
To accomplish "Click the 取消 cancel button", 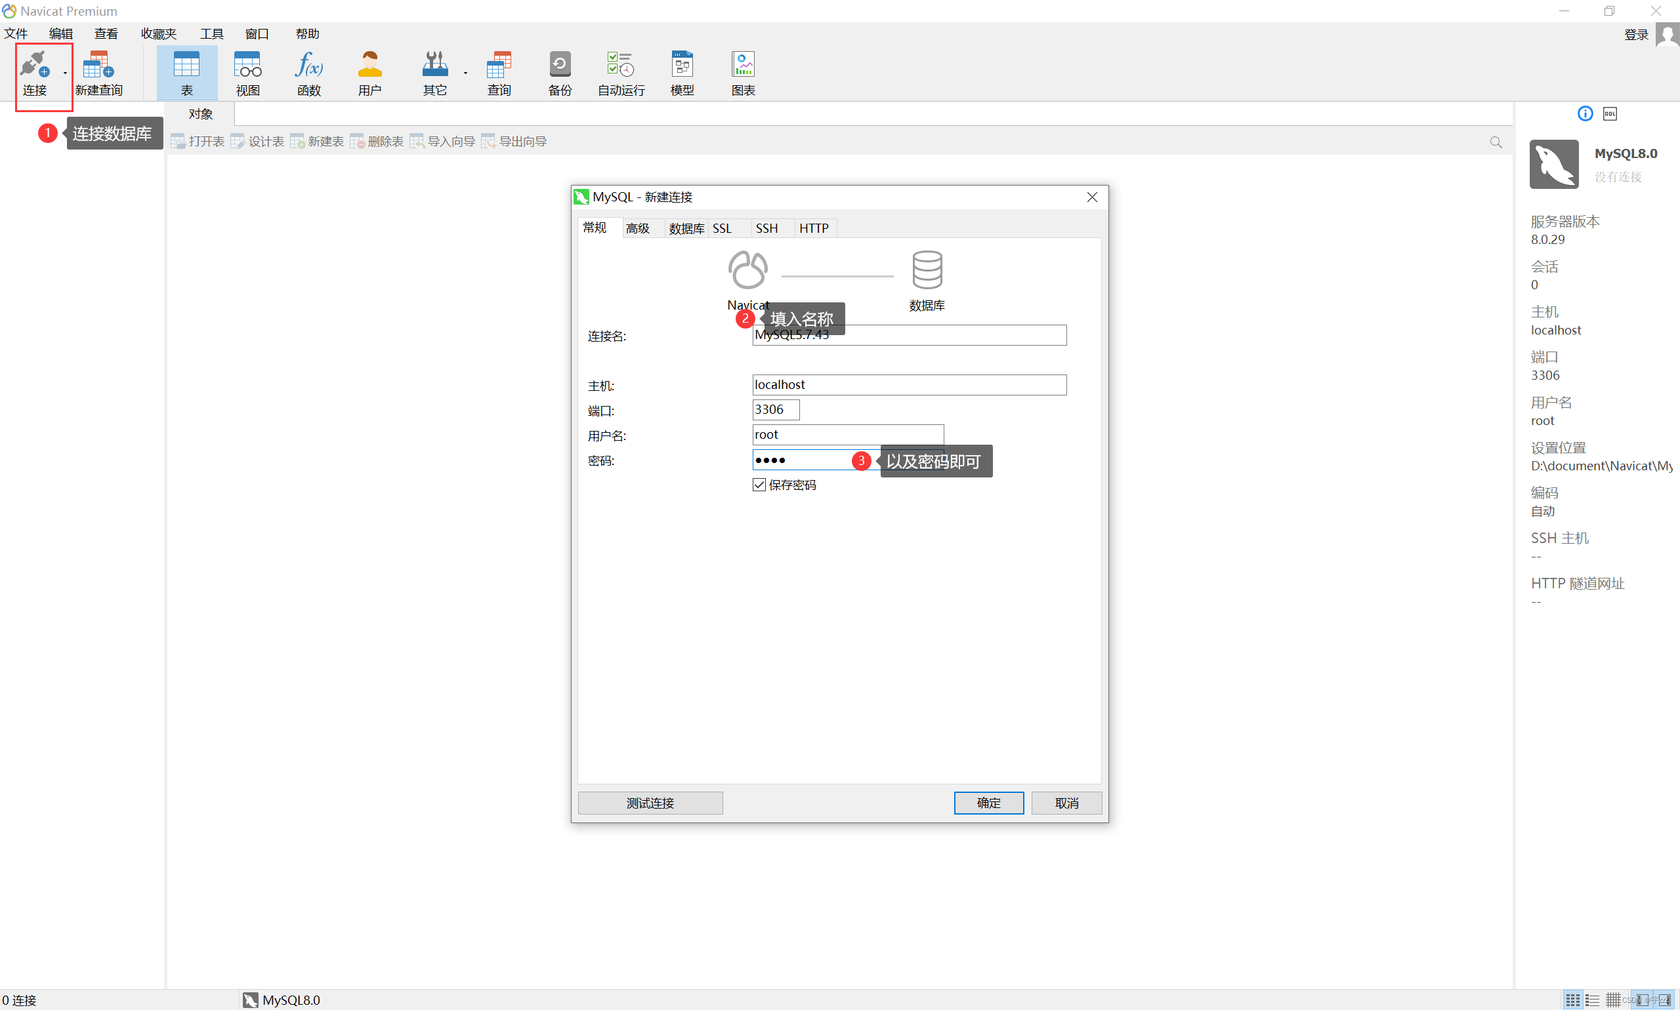I will tap(1066, 802).
